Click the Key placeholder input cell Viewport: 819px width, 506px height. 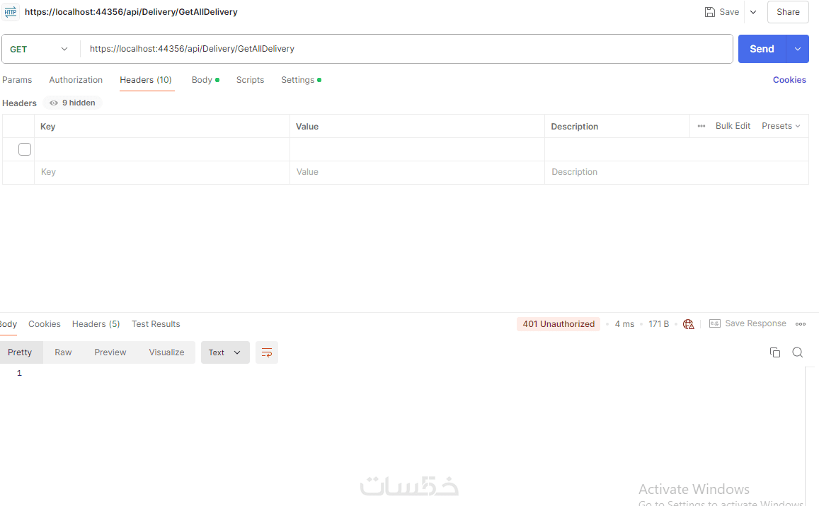[162, 172]
